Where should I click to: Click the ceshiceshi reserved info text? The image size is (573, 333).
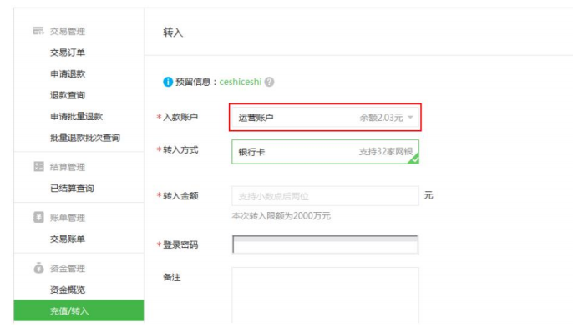[241, 82]
